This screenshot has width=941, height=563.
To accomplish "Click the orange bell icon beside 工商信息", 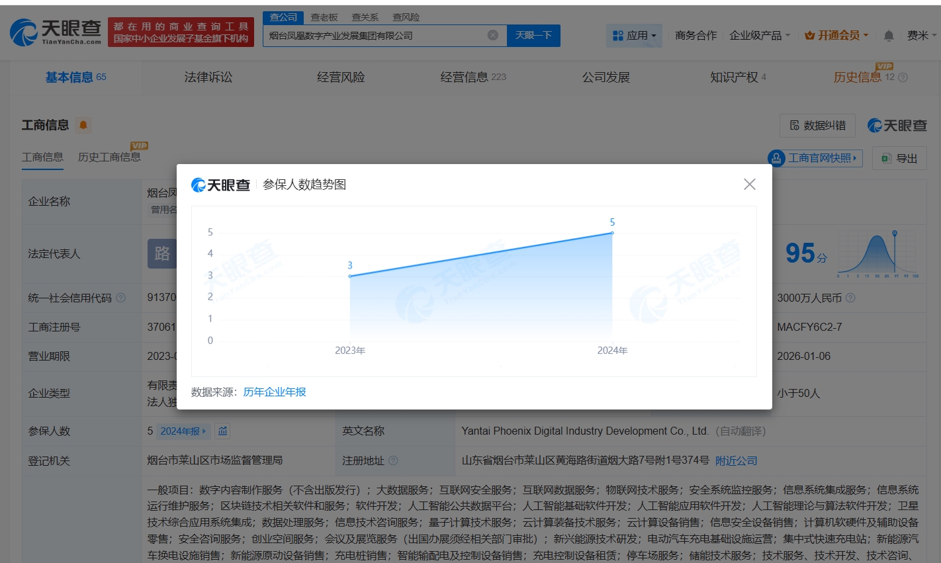I will click(83, 125).
